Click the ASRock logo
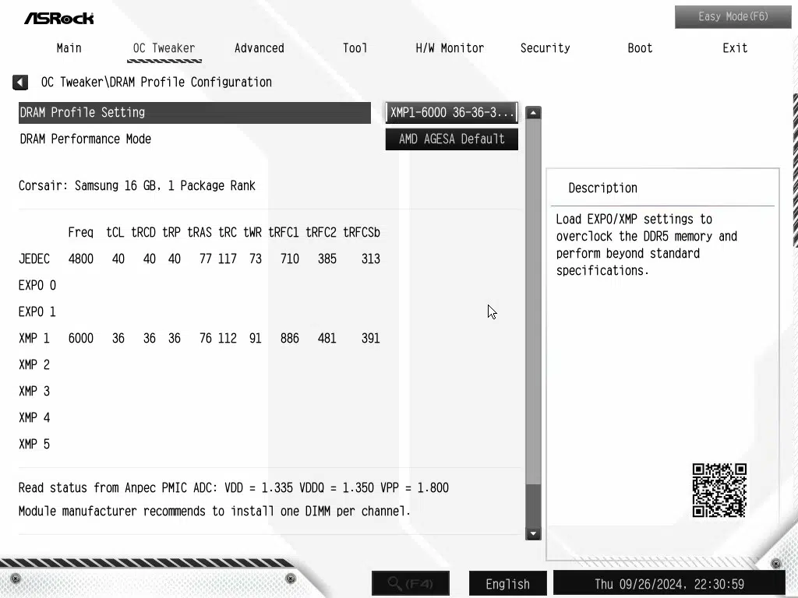798x598 pixels. tap(58, 17)
